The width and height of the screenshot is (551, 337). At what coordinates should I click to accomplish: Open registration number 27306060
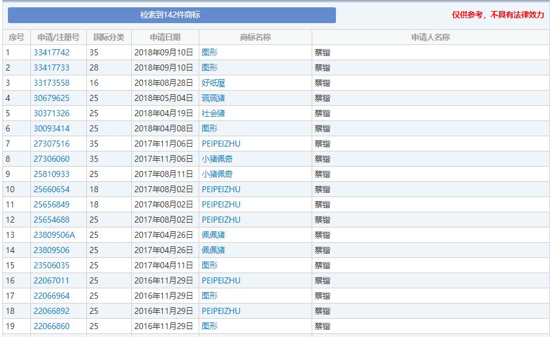tap(51, 159)
